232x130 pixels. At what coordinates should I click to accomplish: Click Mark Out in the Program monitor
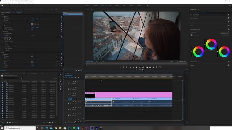(126, 67)
